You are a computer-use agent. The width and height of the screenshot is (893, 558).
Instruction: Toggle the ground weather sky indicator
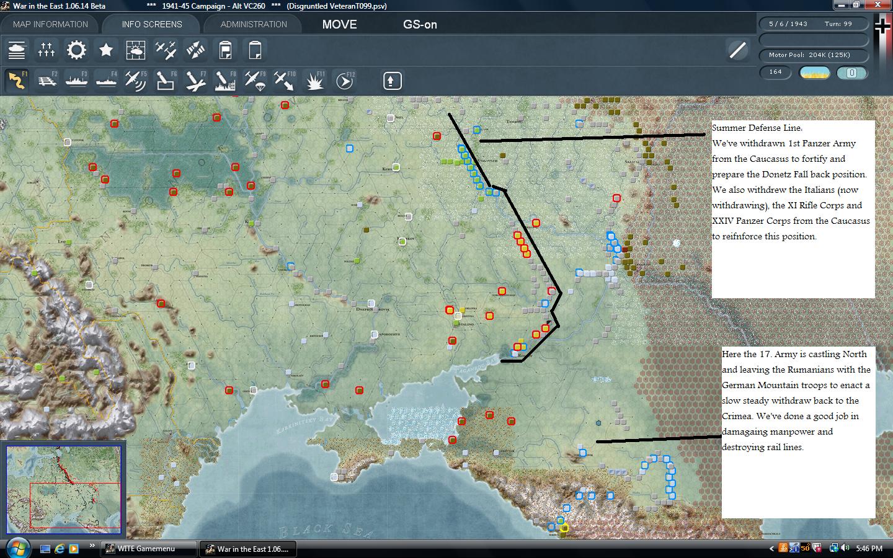tap(815, 73)
